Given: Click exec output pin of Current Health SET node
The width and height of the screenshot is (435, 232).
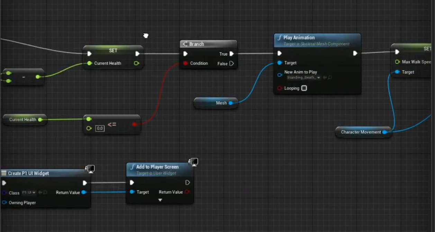Looking at the screenshot, I should [x=137, y=54].
